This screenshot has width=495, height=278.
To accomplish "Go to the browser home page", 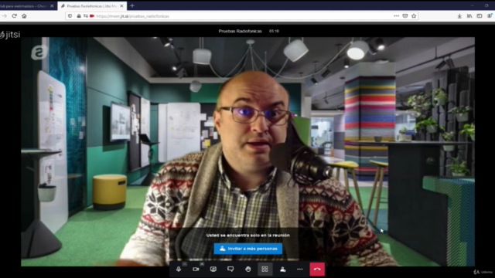I will coord(24,15).
